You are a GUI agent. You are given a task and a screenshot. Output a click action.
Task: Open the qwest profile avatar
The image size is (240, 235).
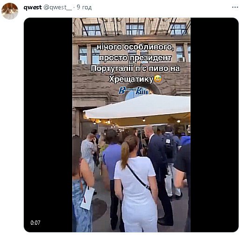10,11
